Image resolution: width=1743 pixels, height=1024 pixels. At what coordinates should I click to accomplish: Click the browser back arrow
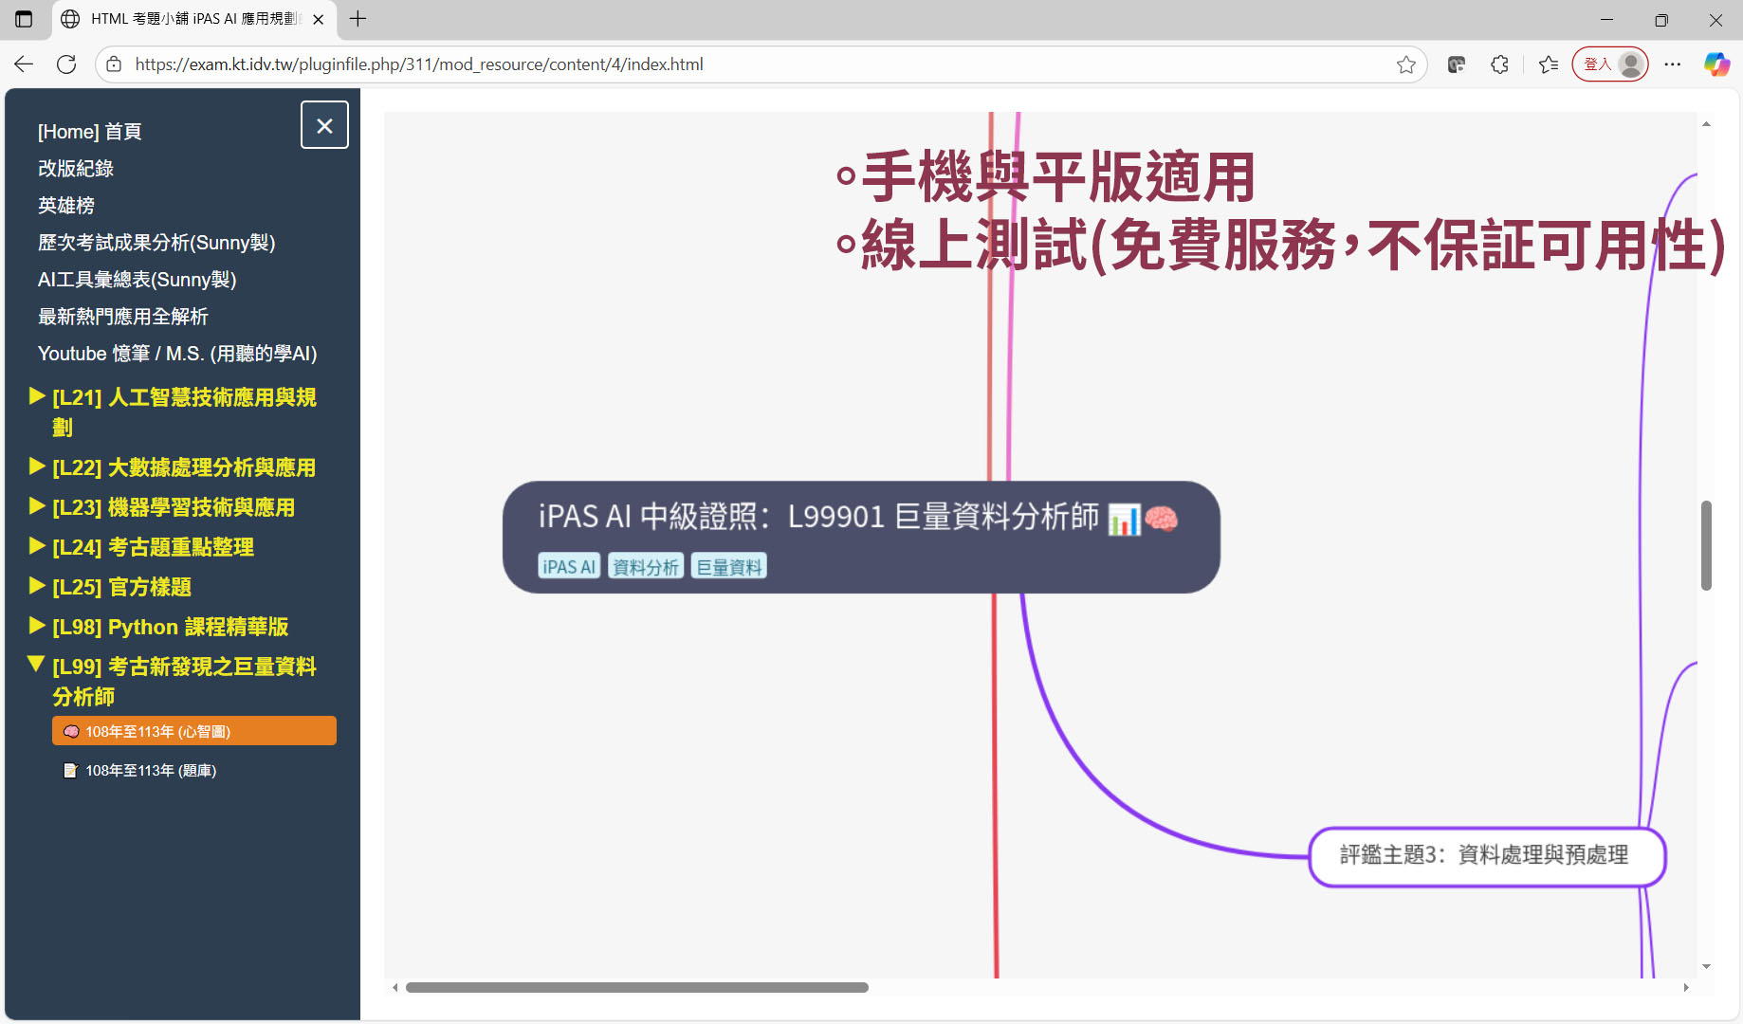click(x=24, y=64)
